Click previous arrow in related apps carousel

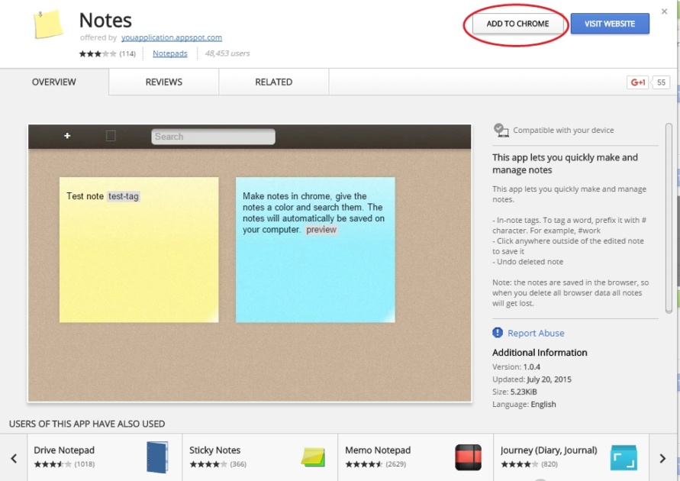(14, 458)
